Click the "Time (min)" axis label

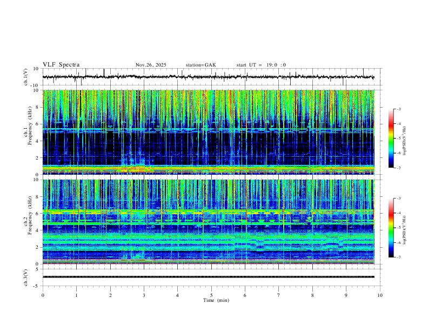click(x=216, y=300)
